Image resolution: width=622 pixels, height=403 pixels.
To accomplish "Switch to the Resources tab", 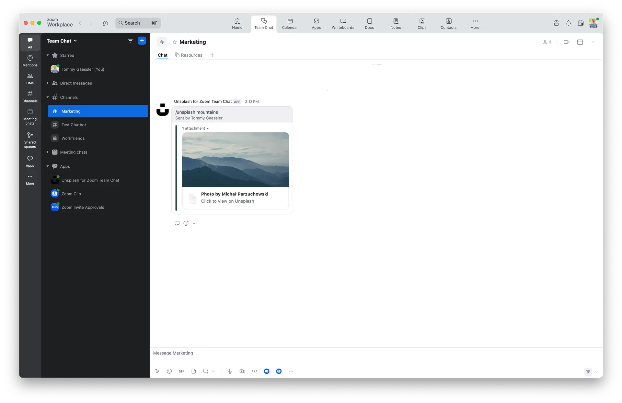I will 189,55.
